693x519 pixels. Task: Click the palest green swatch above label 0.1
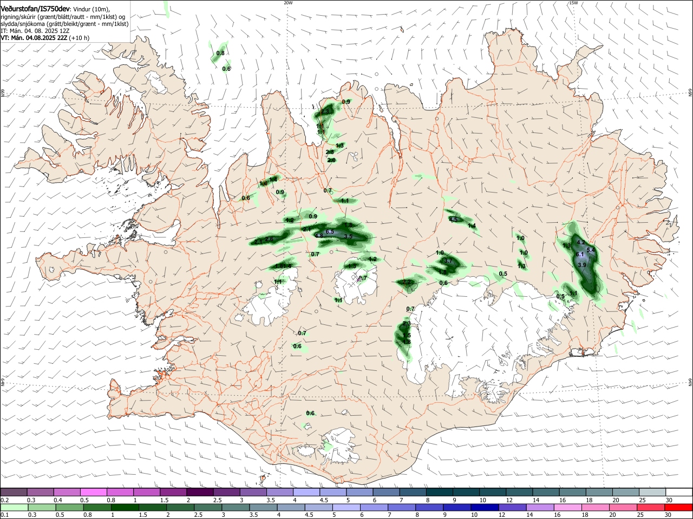(14, 507)
